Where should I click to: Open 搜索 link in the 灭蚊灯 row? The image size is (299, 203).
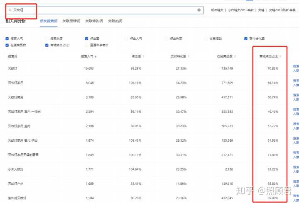[295, 66]
